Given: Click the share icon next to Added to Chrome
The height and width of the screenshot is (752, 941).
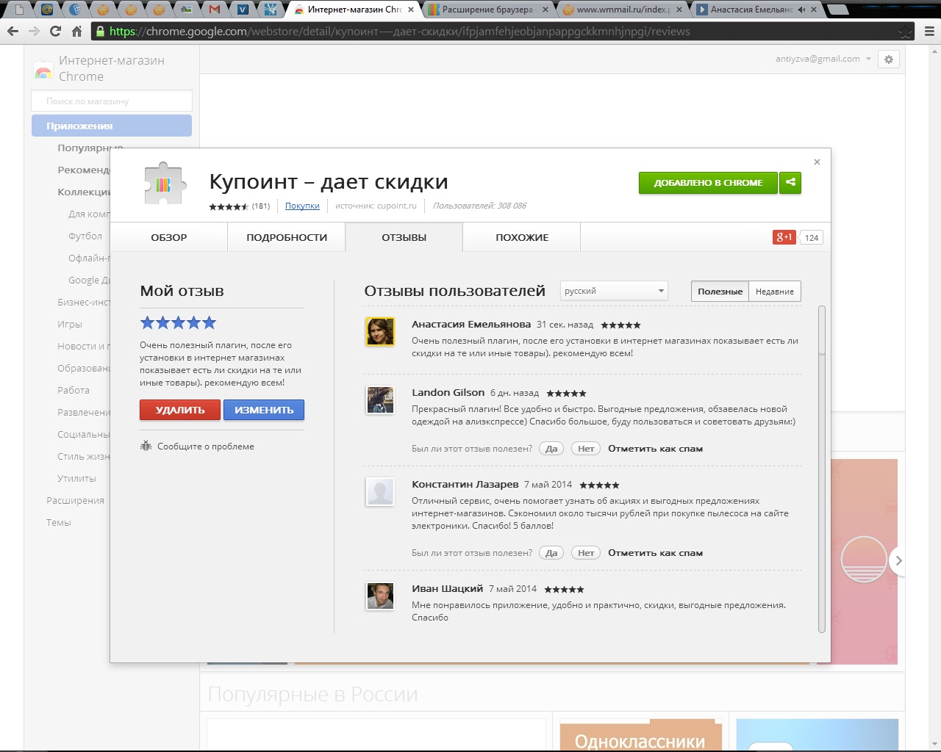Looking at the screenshot, I should click(x=790, y=182).
